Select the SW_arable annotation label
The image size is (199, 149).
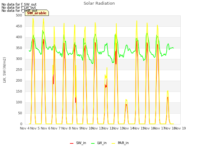[37, 13]
